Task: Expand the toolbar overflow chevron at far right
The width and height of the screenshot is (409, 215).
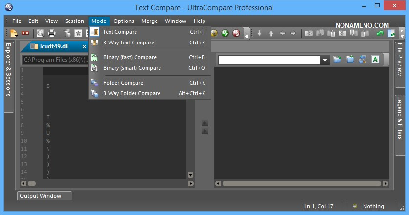Action: (x=401, y=34)
